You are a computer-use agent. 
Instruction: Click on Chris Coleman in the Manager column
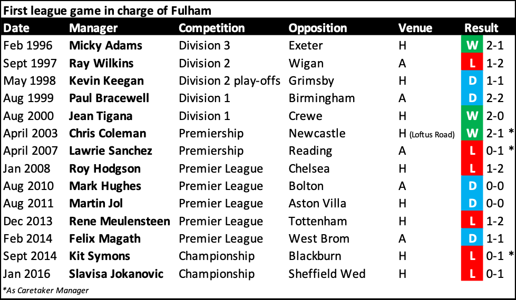[x=108, y=133]
